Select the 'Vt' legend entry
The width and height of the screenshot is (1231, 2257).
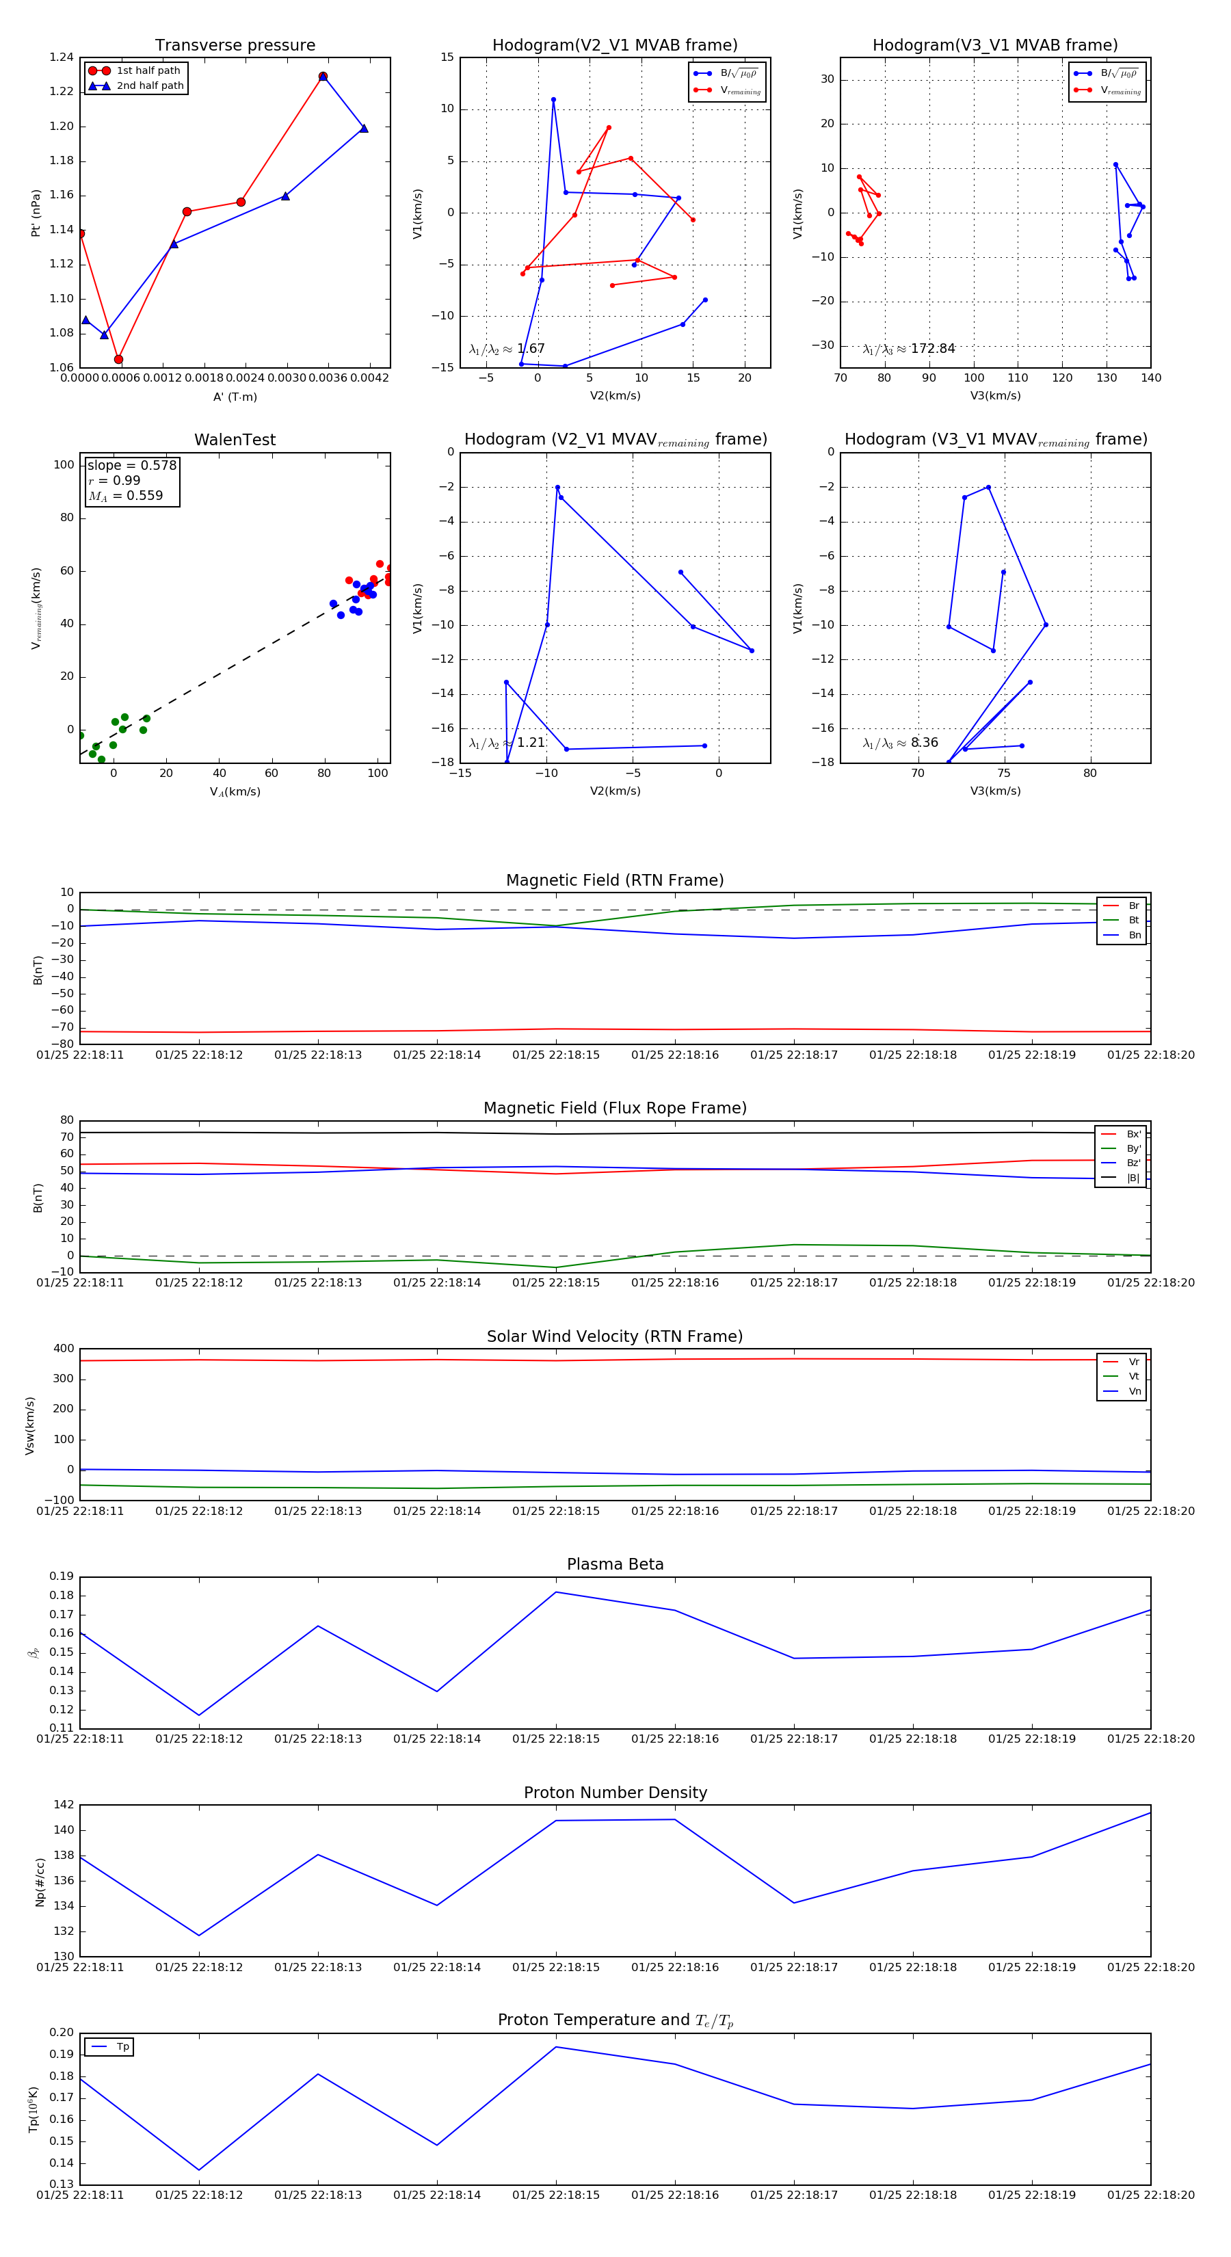coord(1122,1377)
